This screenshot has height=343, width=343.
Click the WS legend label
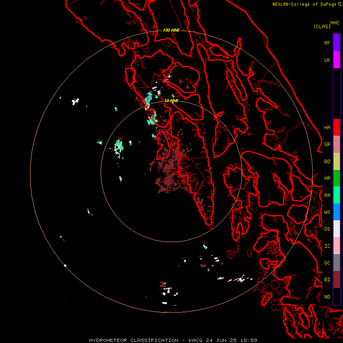tap(327, 212)
